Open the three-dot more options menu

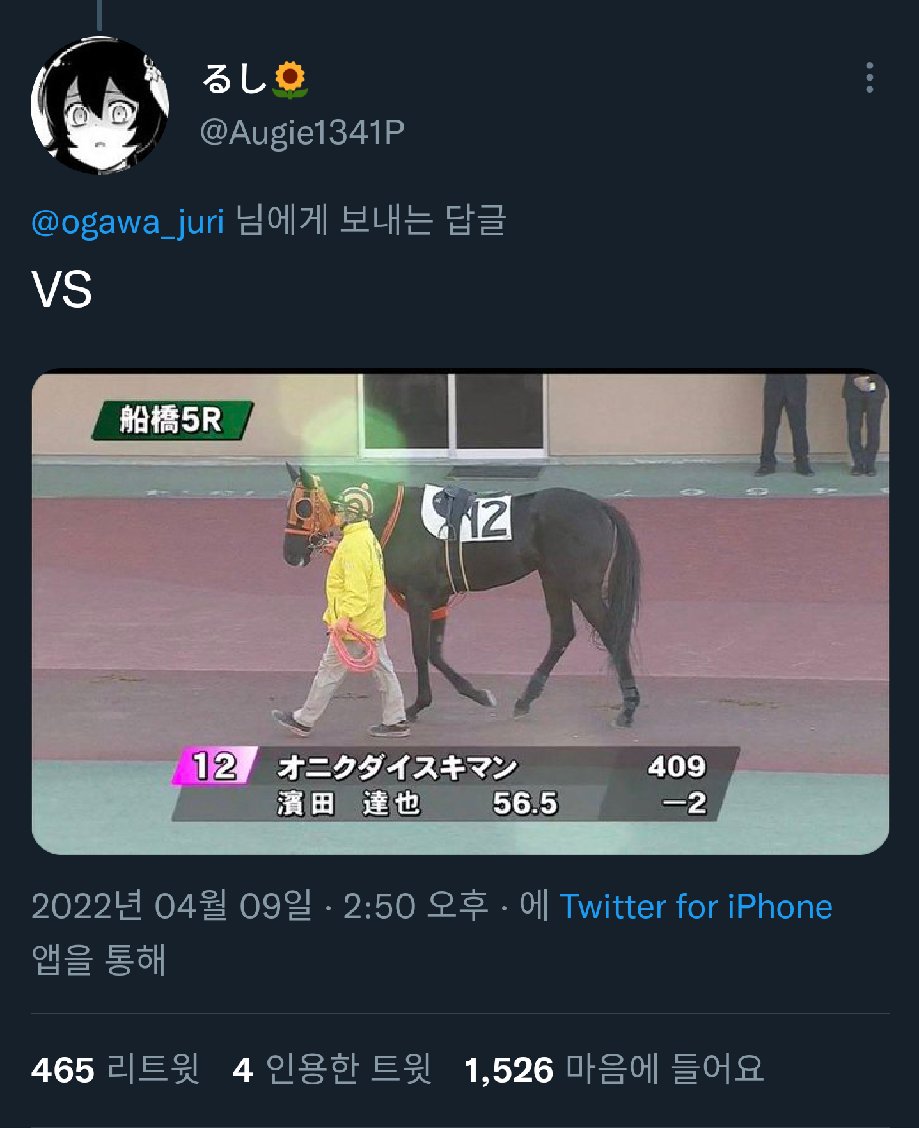[x=869, y=77]
